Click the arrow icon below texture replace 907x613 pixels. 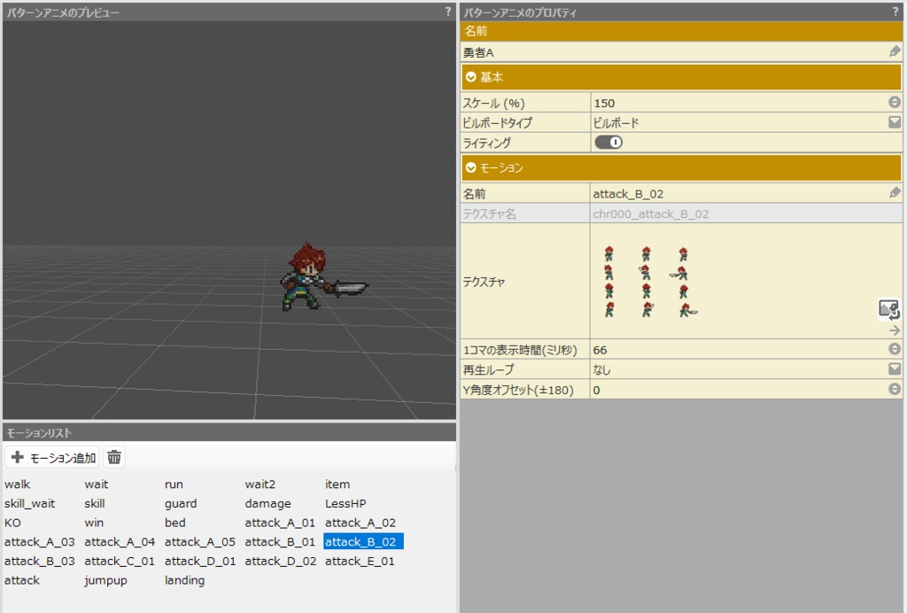pos(895,330)
